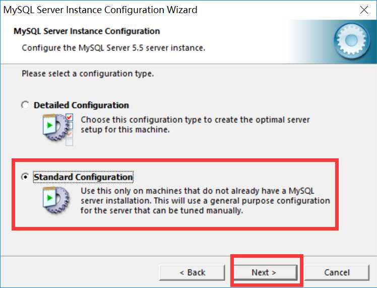Click the Detailed Configuration gear icon
This screenshot has width=377, height=288.
tap(56, 128)
